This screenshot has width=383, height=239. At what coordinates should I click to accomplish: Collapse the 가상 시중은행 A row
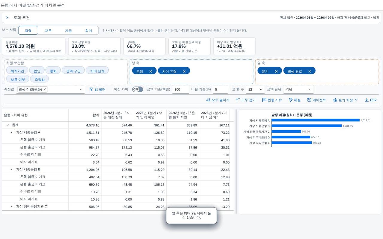(x=12, y=132)
